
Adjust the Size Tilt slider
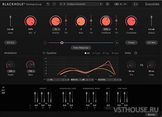coord(91,21)
